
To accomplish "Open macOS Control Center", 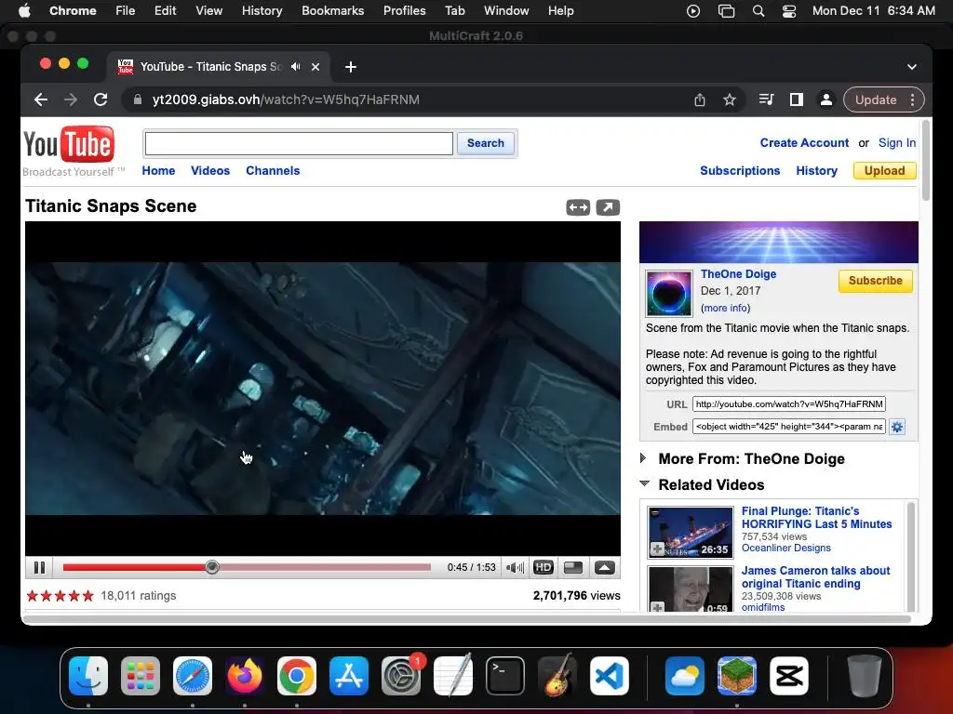I will pyautogui.click(x=789, y=10).
